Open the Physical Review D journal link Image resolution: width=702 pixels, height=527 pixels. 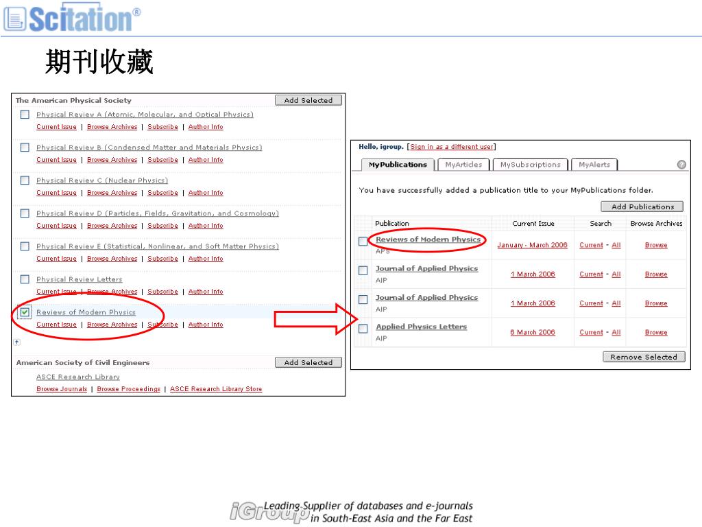point(158,213)
